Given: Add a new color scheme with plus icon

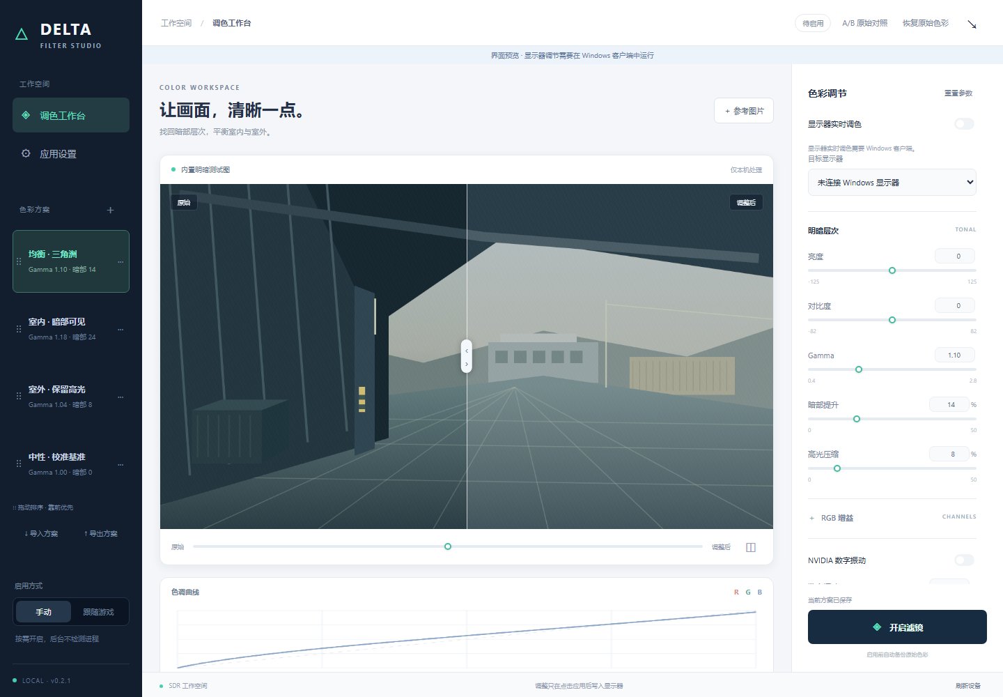Looking at the screenshot, I should pos(110,210).
